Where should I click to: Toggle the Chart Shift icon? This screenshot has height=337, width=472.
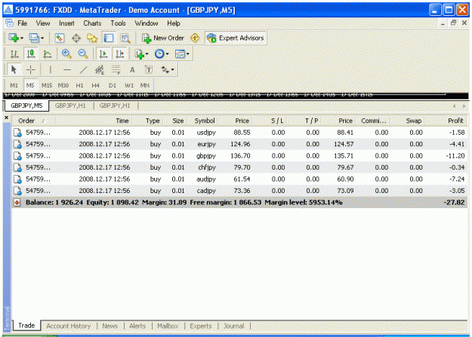pos(120,54)
